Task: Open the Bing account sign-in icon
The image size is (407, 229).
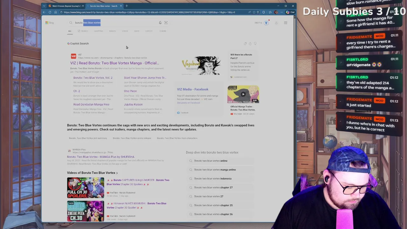Action: click(x=276, y=23)
